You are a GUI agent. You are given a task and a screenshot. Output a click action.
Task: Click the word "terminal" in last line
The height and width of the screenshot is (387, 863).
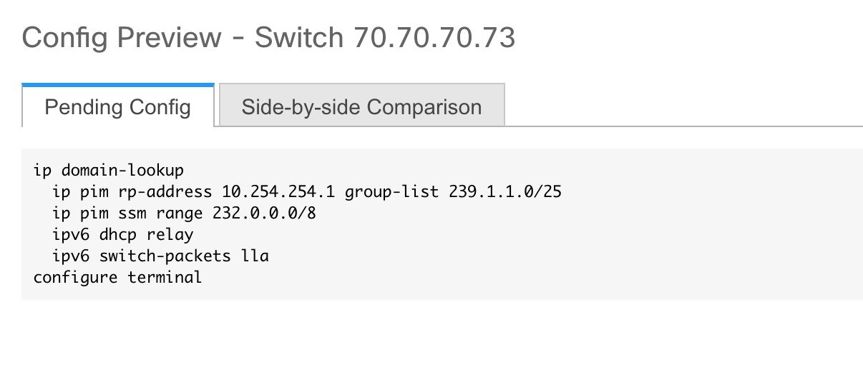pos(165,276)
